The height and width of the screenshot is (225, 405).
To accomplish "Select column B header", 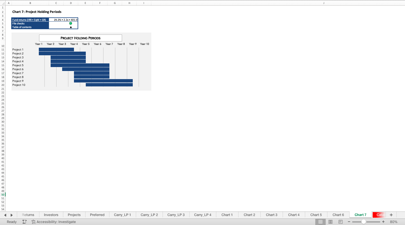I will [x=30, y=3].
